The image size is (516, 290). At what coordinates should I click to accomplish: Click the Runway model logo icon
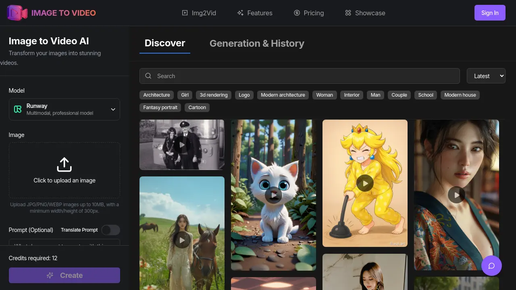(x=18, y=109)
